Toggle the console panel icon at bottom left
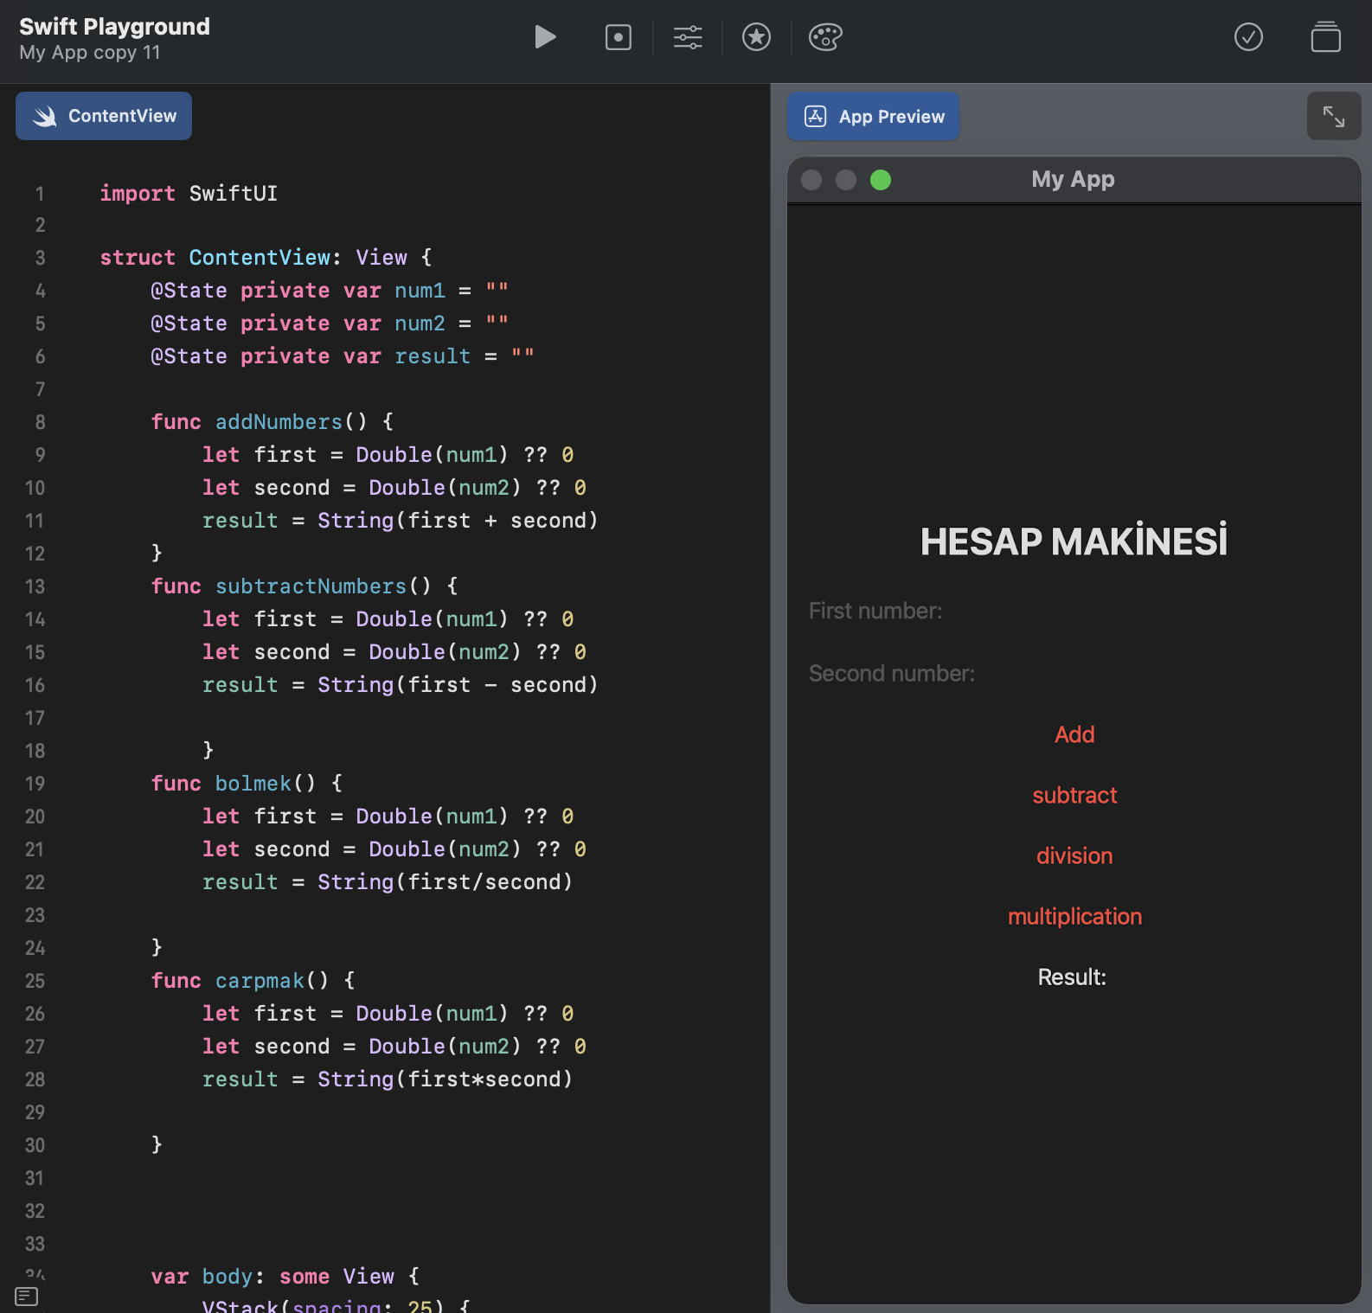 point(27,1296)
